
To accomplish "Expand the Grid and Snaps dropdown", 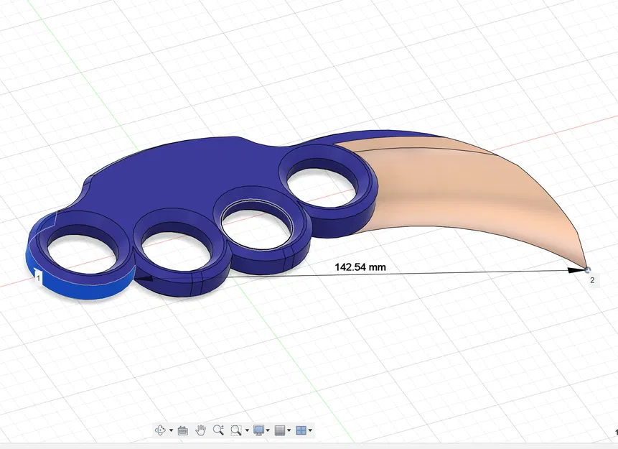I will tap(289, 430).
